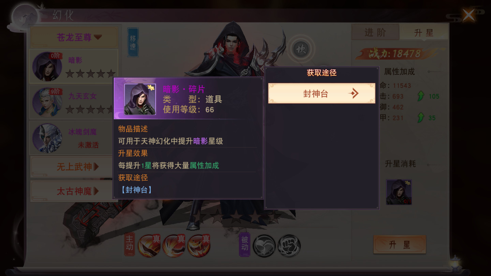
Task: Click the 【封神台】 source link in description
Action: (x=136, y=190)
